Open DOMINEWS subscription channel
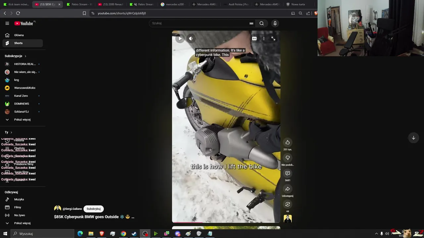 point(23,104)
